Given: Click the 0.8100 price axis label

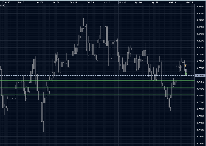Looking at the screenshot, I should [x=200, y=34].
